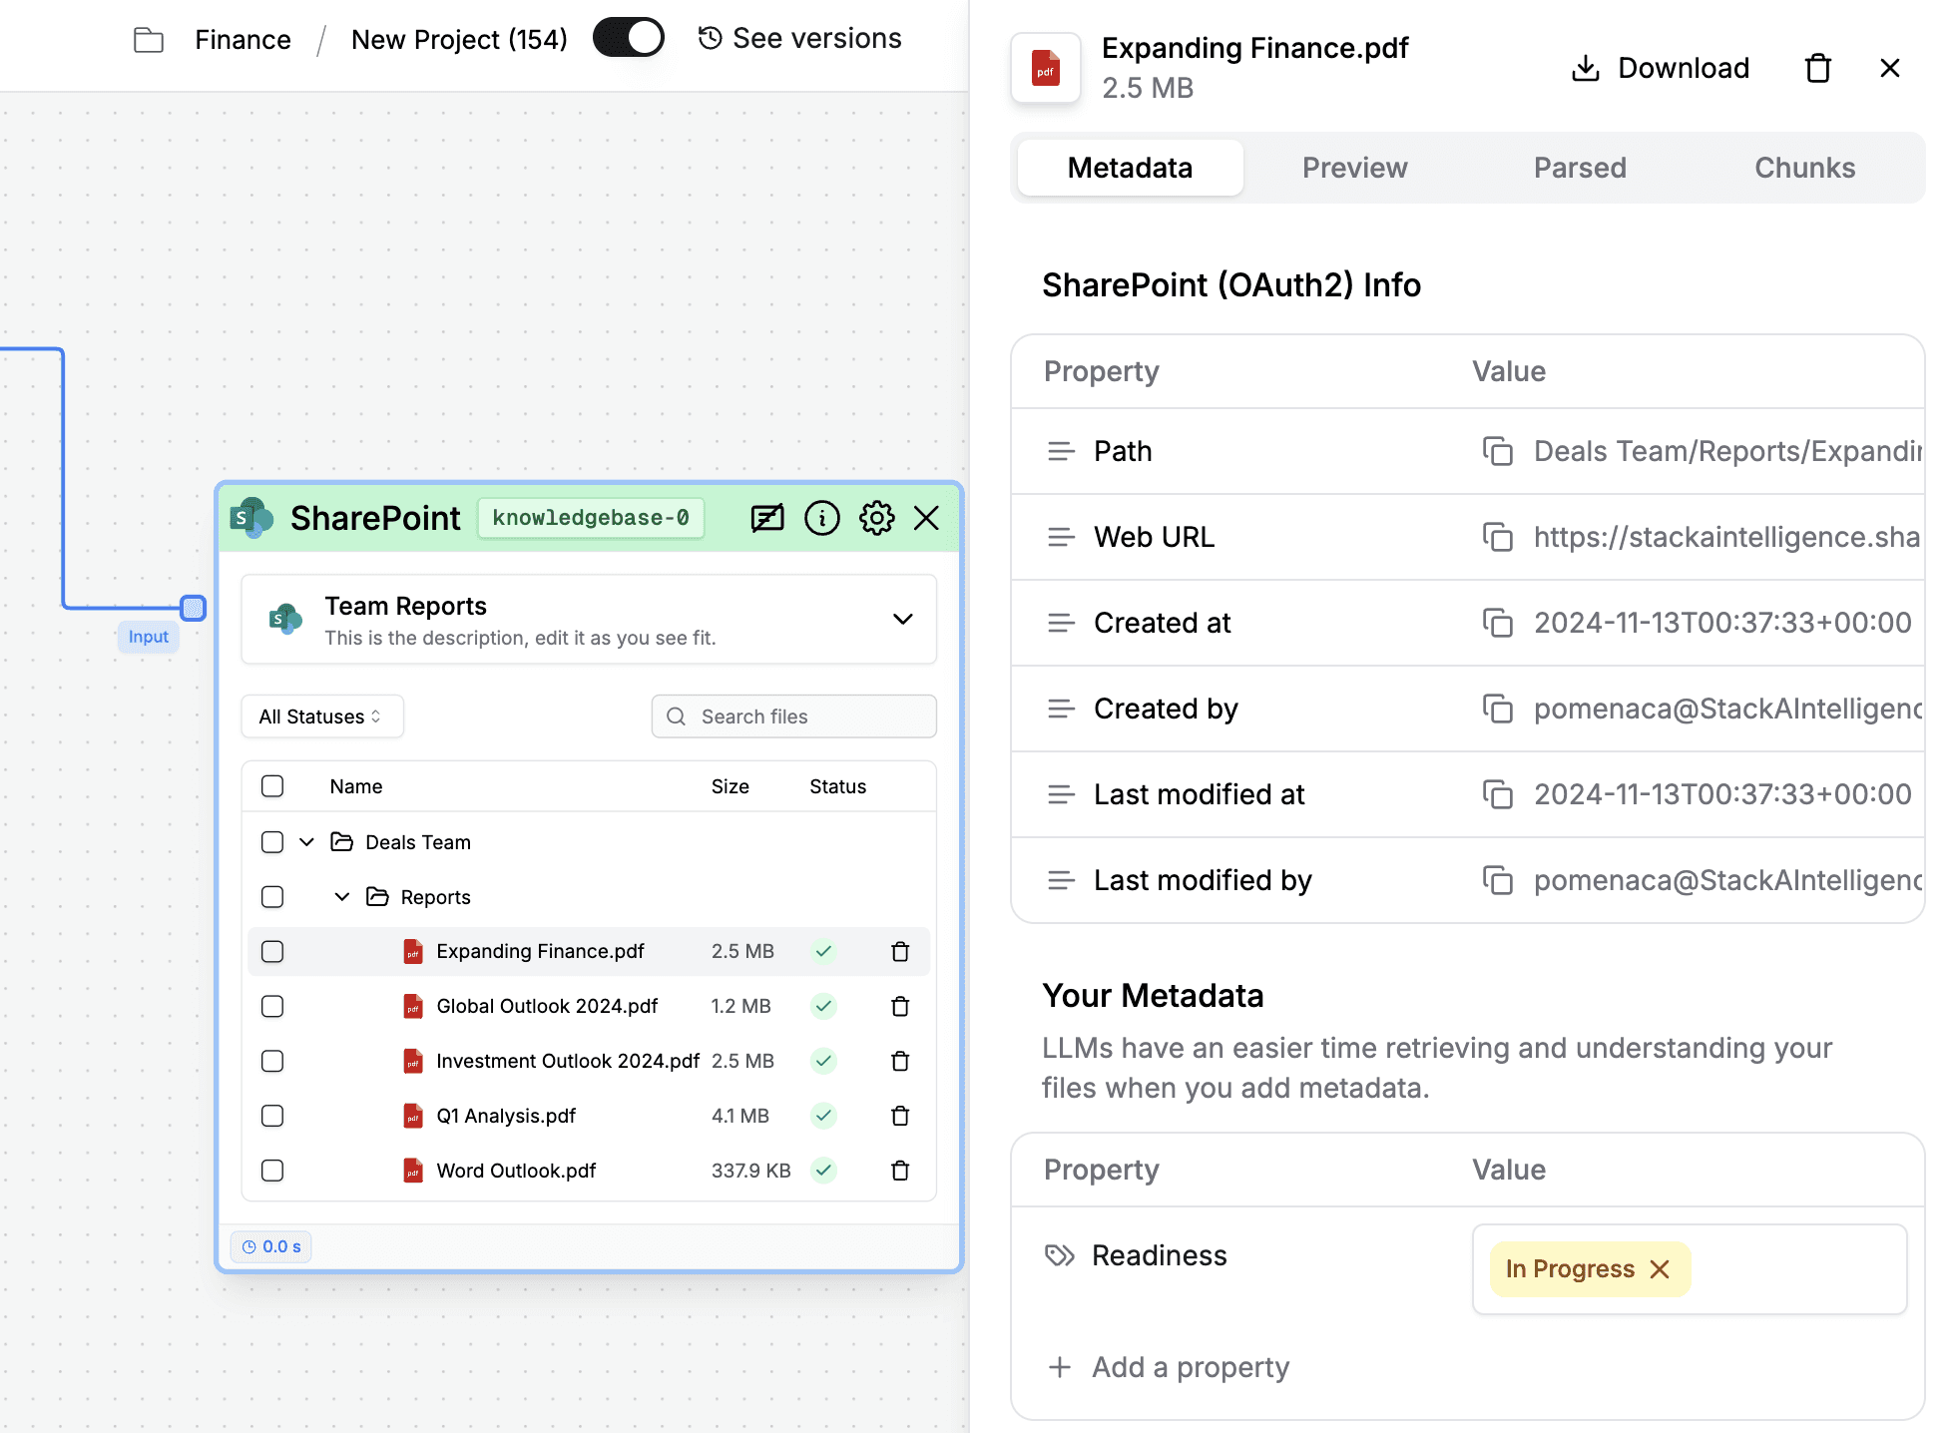1956x1433 pixels.
Task: Open the SharePoint node notes icon
Action: [x=767, y=518]
